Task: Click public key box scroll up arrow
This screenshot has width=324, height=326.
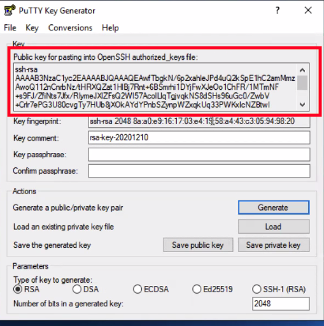Action: pos(302,70)
